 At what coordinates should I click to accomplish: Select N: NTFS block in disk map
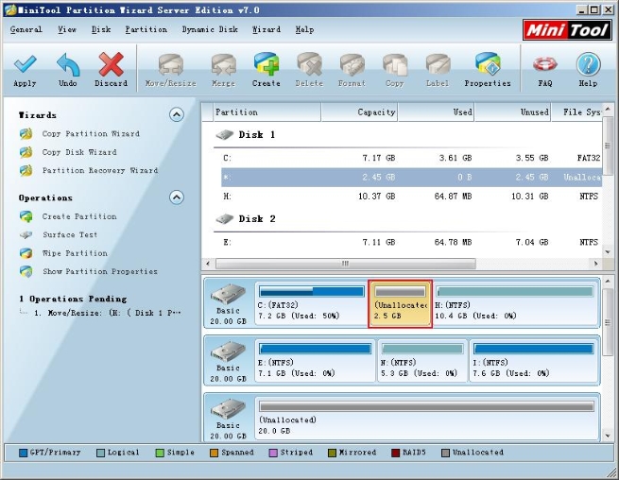(x=422, y=360)
